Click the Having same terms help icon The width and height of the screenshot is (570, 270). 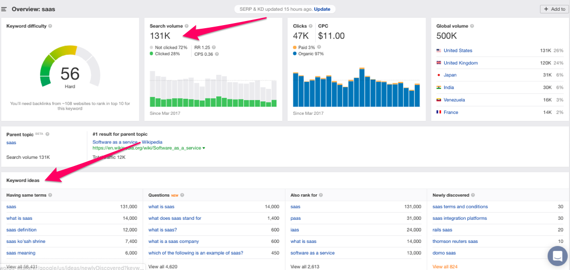pyautogui.click(x=50, y=195)
